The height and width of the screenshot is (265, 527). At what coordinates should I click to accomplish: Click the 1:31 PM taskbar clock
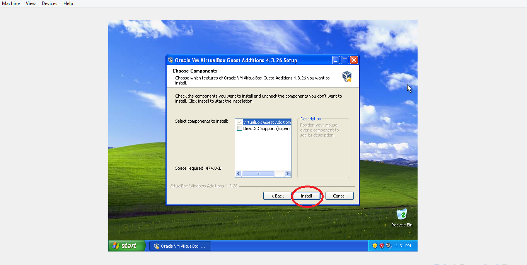coord(403,246)
